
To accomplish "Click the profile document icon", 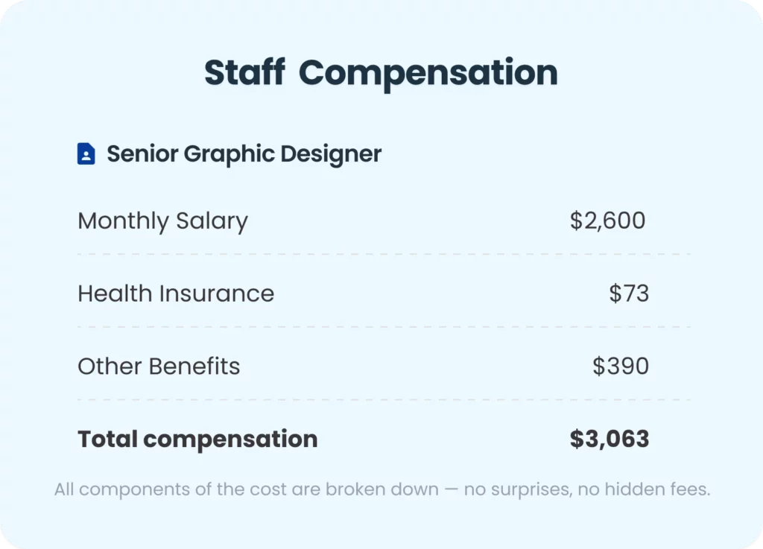I will (x=86, y=154).
